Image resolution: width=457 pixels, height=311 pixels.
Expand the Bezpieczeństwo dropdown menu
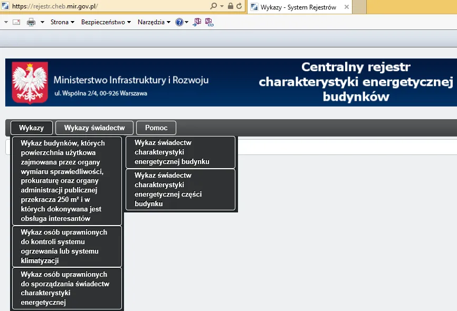104,22
